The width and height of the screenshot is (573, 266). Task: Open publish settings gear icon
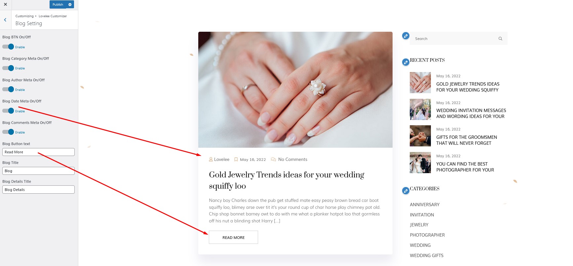point(70,5)
